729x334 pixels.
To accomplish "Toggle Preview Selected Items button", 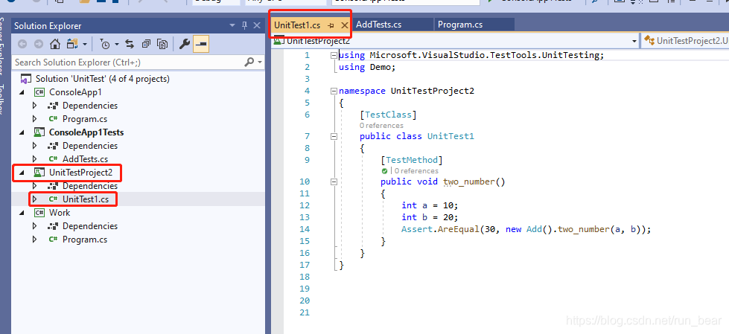I will (201, 44).
